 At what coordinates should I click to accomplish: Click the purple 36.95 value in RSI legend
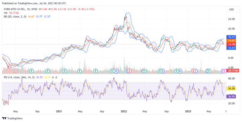click(x=39, y=77)
